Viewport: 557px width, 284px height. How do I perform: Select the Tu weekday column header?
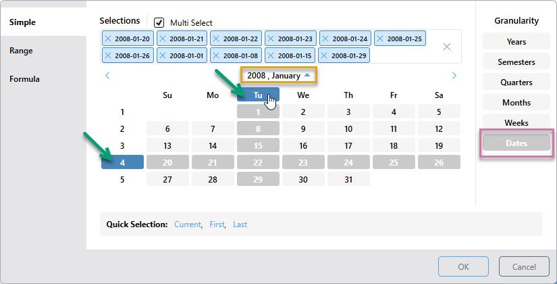[x=258, y=95]
